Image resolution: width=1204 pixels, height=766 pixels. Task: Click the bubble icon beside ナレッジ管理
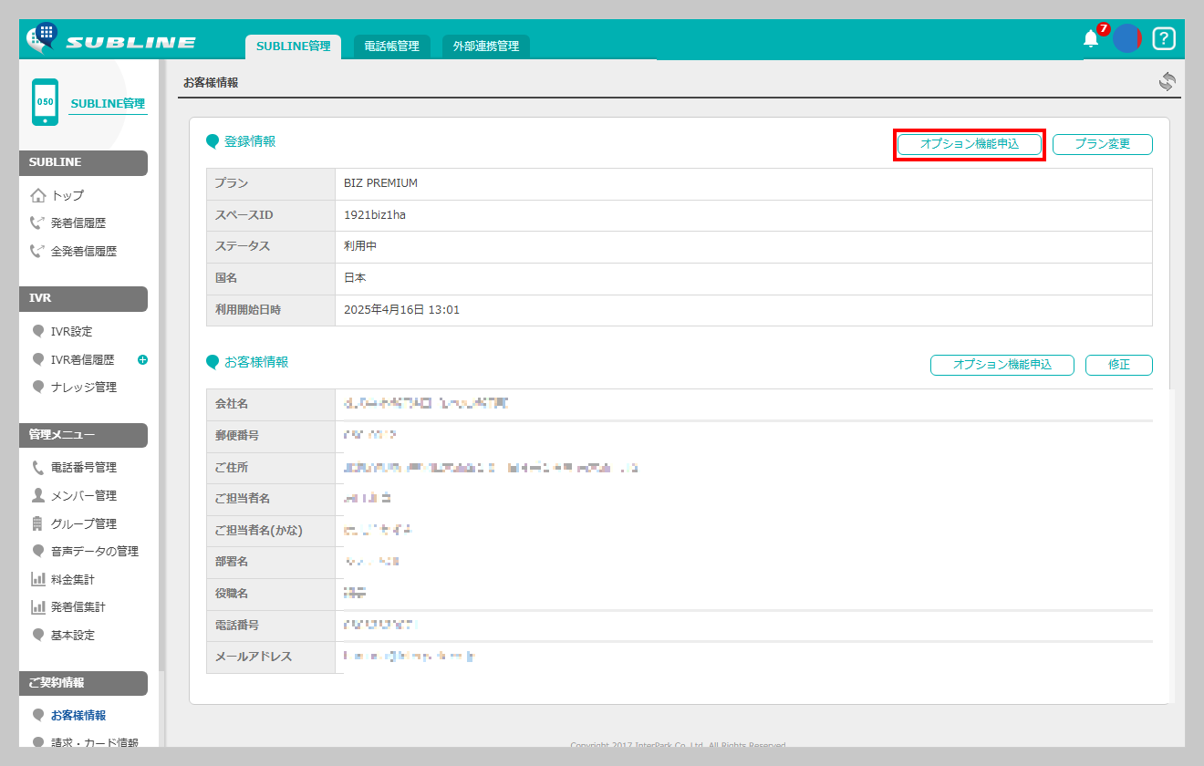[x=38, y=387]
